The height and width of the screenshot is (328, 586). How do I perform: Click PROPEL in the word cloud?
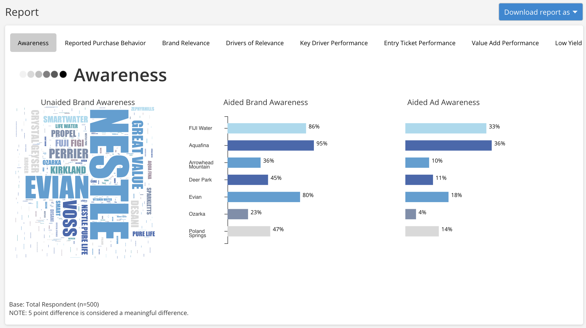click(64, 134)
